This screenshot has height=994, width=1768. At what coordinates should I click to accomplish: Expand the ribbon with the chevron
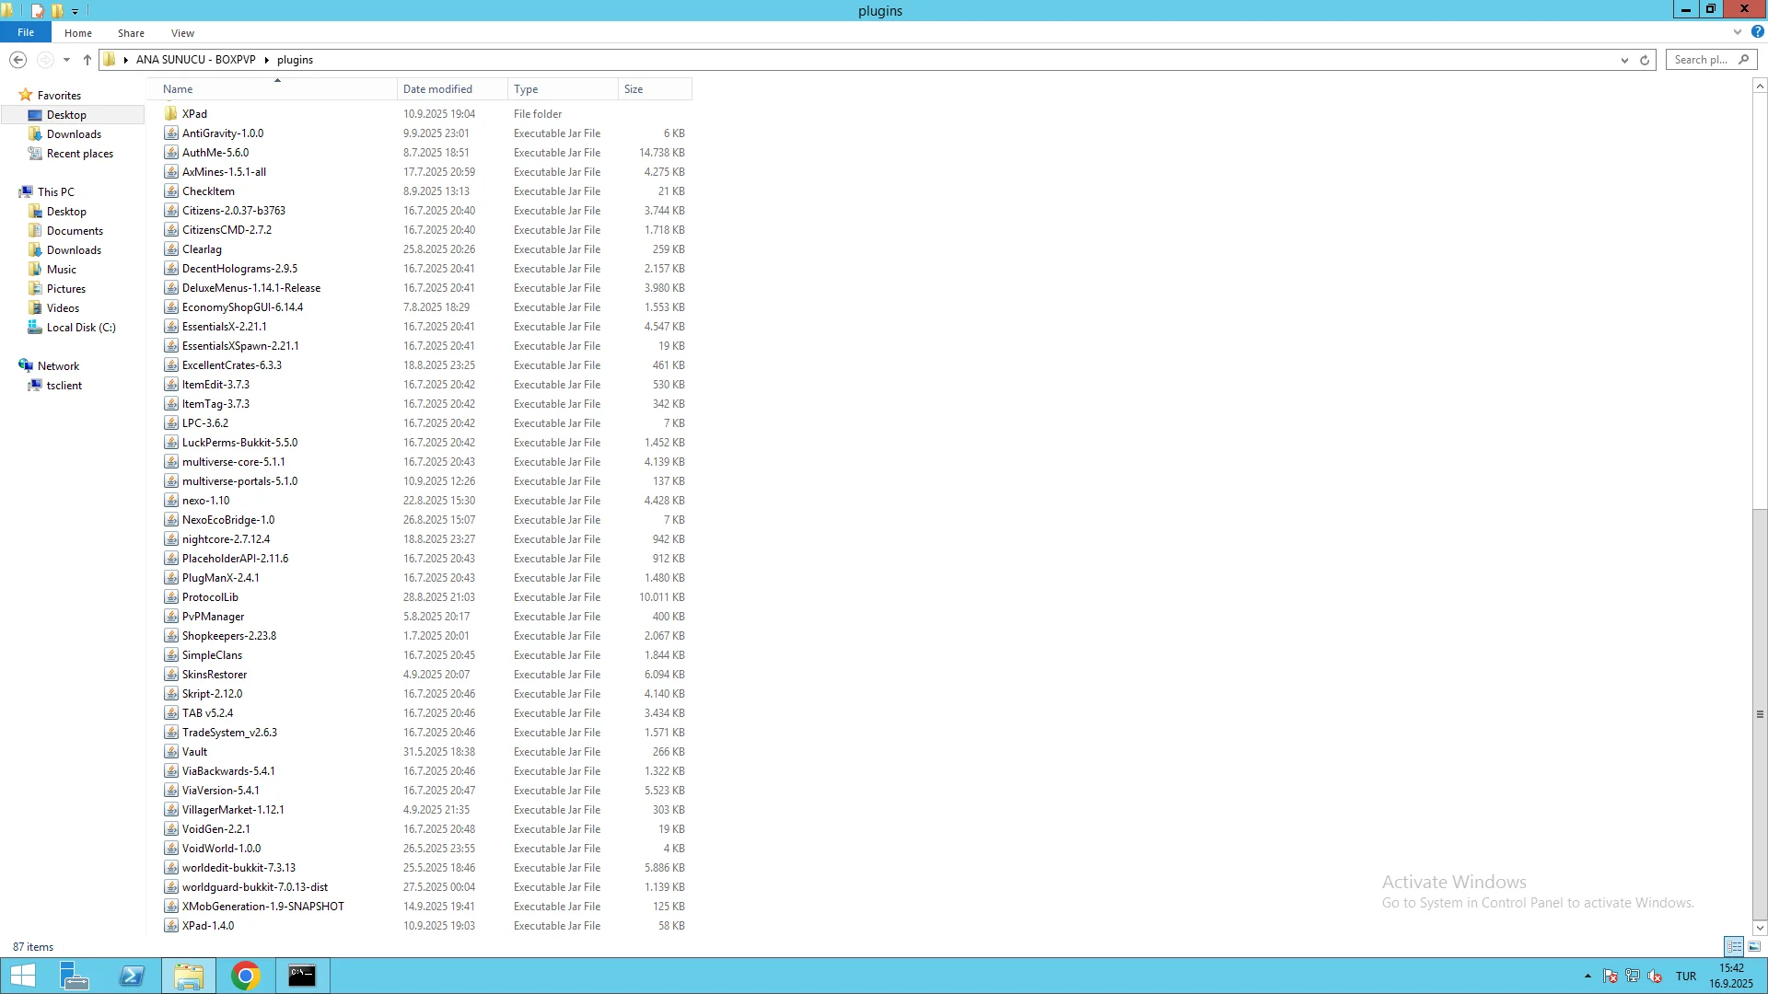pyautogui.click(x=1738, y=32)
